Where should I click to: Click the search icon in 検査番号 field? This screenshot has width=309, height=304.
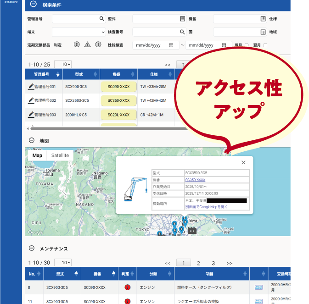pyautogui.click(x=182, y=32)
